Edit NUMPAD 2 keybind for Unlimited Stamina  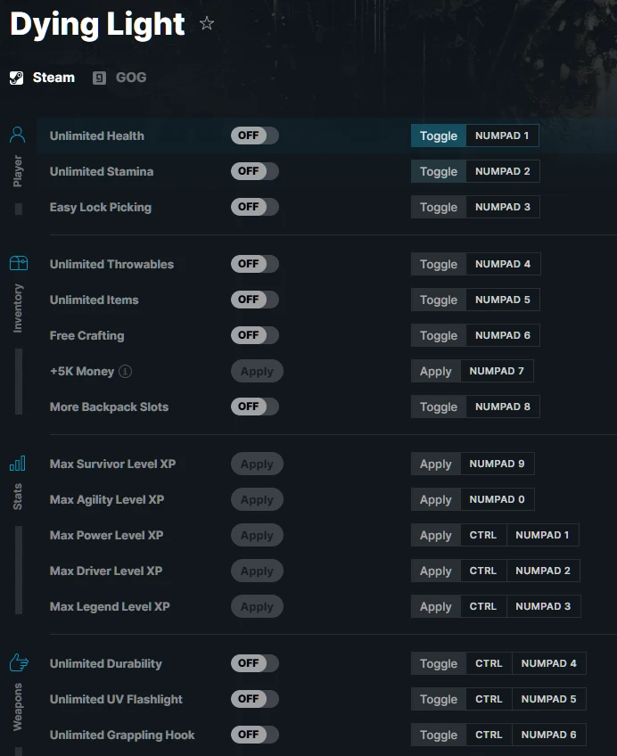(503, 171)
